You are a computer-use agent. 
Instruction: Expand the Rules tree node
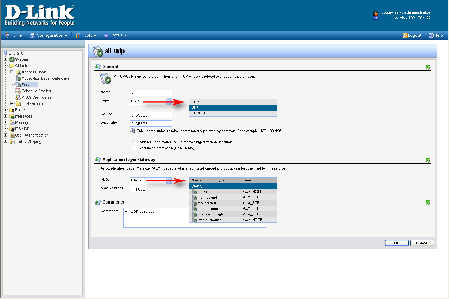(x=6, y=110)
